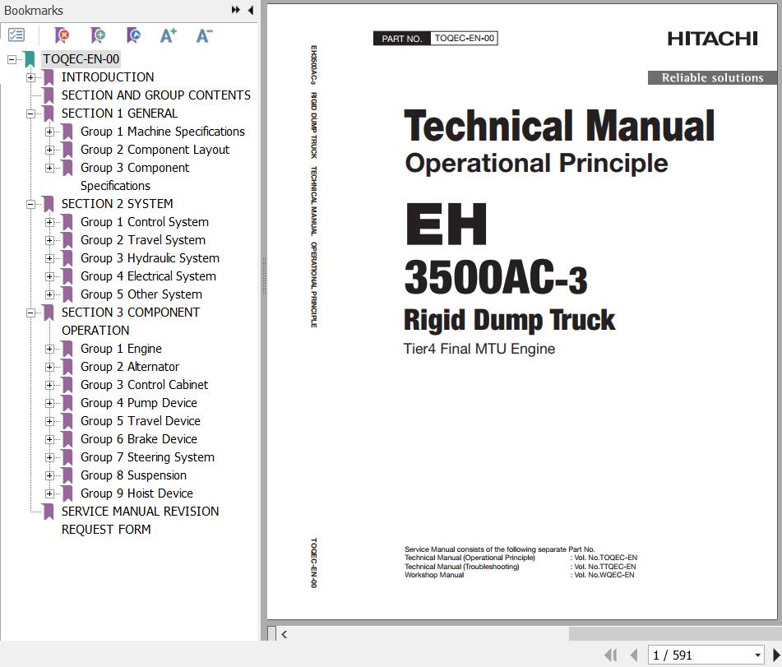Expand Group 5 Other System

point(49,294)
